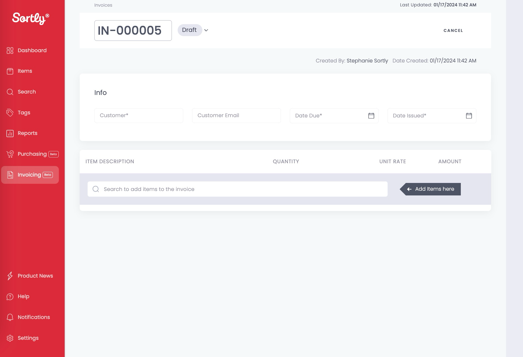Image resolution: width=523 pixels, height=357 pixels.
Task: Open the Dashboard from the sidebar
Action: point(32,50)
